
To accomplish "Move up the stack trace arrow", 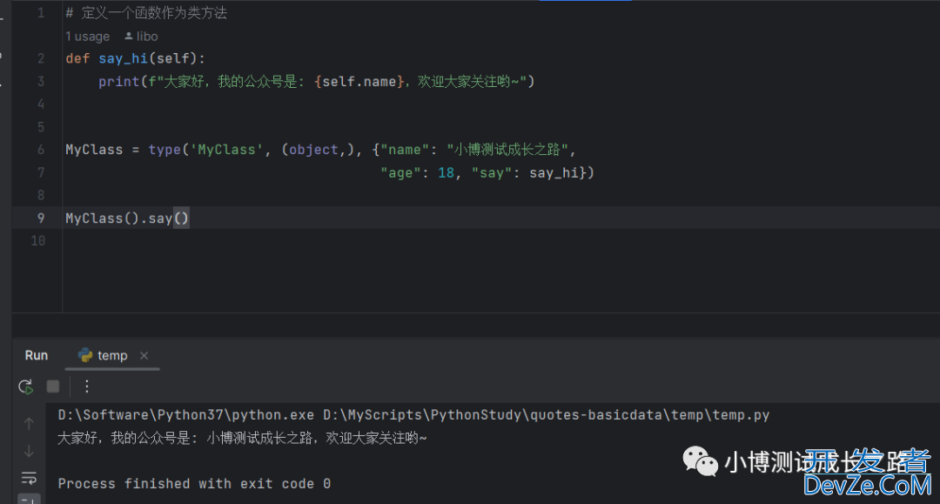I will (x=29, y=424).
